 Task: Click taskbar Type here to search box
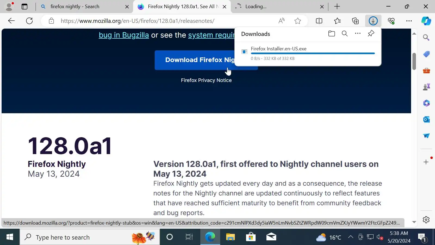(90, 237)
